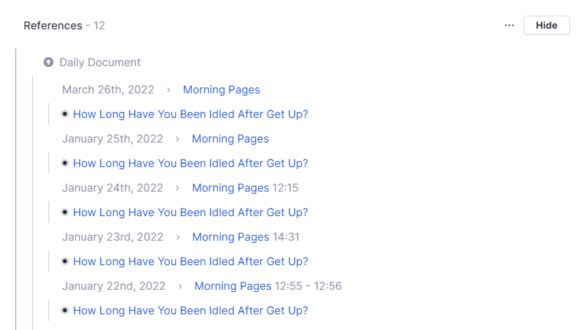Viewport: 581px width, 330px height.
Task: Open the January 22nd, 2022 daily page
Action: [x=114, y=286]
